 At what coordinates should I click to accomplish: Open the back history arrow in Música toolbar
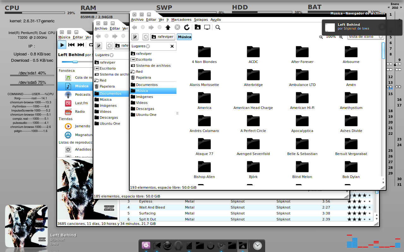(x=143, y=27)
